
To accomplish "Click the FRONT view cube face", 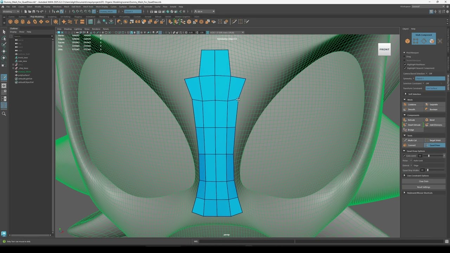I will (384, 49).
